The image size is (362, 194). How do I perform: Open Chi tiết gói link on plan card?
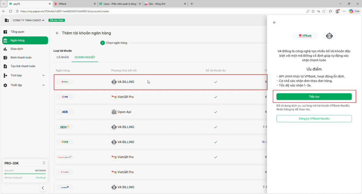[x=41, y=178]
